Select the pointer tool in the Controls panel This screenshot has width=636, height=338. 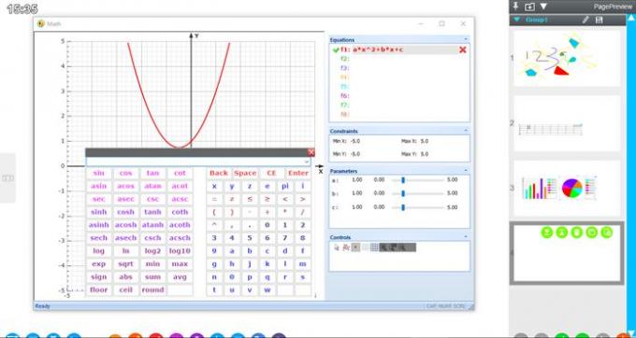(x=337, y=247)
